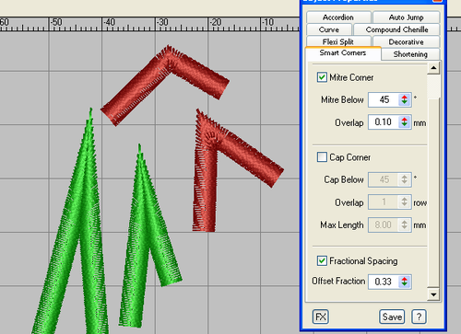Screen dimensions: 461x334
Task: Open the Auto Jump tab
Action: (x=407, y=17)
